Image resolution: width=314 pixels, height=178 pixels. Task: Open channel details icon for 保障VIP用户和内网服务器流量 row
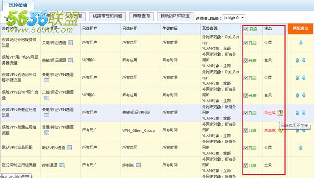(71, 60)
